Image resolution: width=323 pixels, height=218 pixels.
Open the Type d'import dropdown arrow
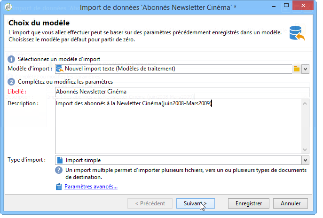tap(305, 160)
